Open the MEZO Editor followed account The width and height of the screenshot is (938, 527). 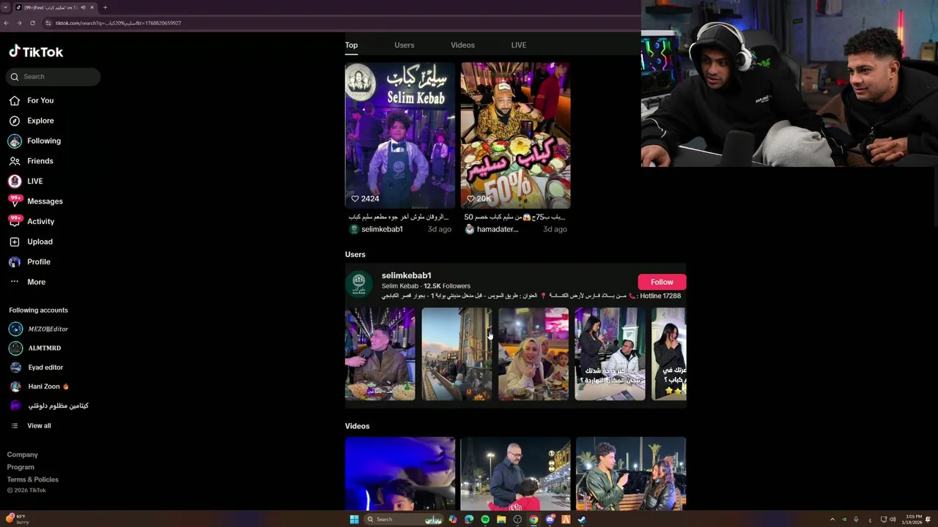39,329
